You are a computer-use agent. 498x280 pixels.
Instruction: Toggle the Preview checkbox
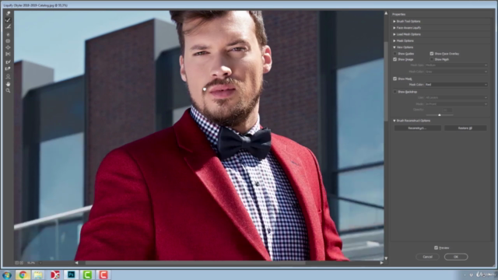tap(436, 247)
